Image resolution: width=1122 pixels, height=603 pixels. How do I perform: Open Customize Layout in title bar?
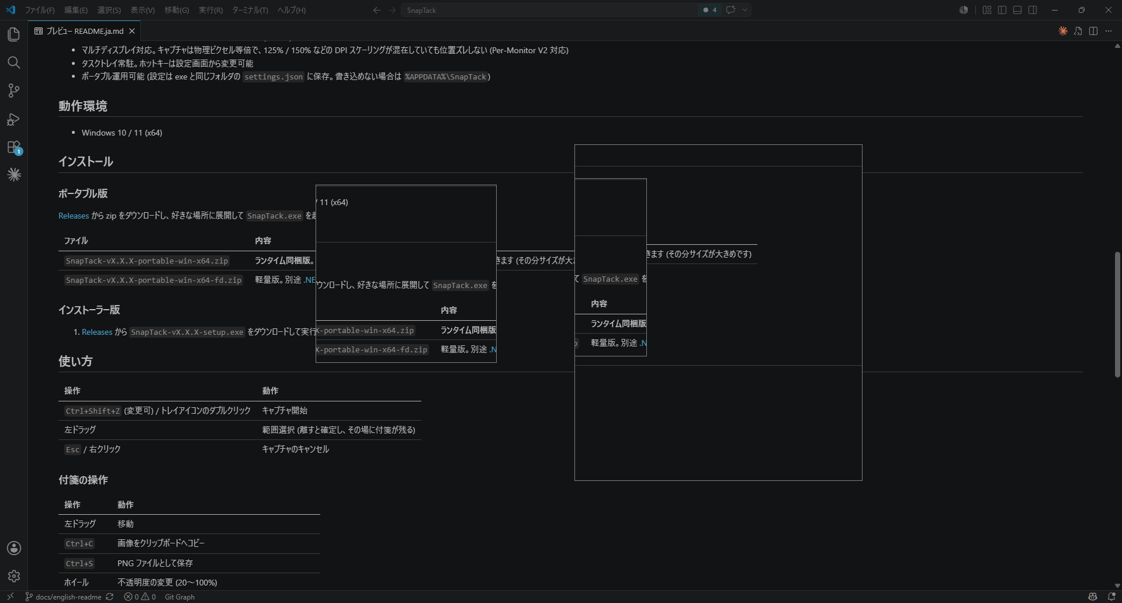coord(987,10)
